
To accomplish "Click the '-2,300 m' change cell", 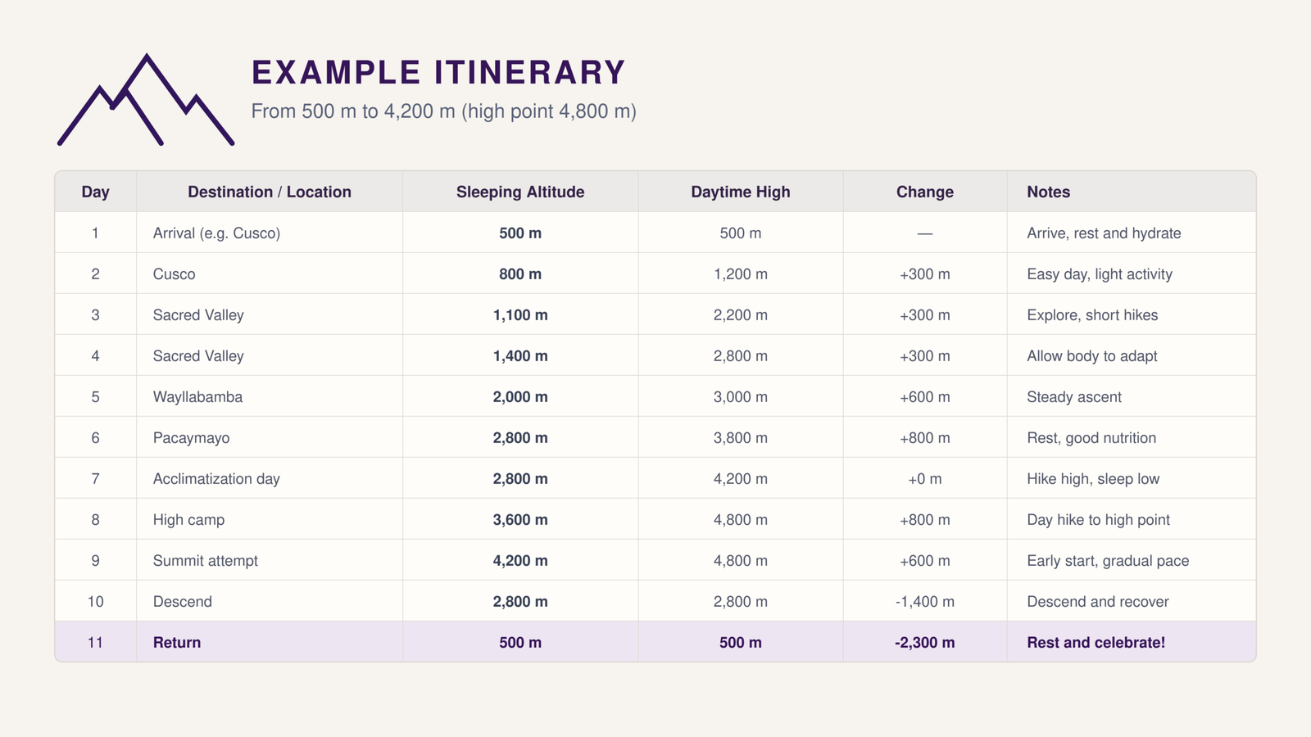I will pyautogui.click(x=925, y=643).
